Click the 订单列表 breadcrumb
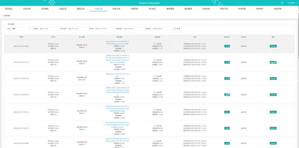The image size is (299, 148). tap(7, 16)
